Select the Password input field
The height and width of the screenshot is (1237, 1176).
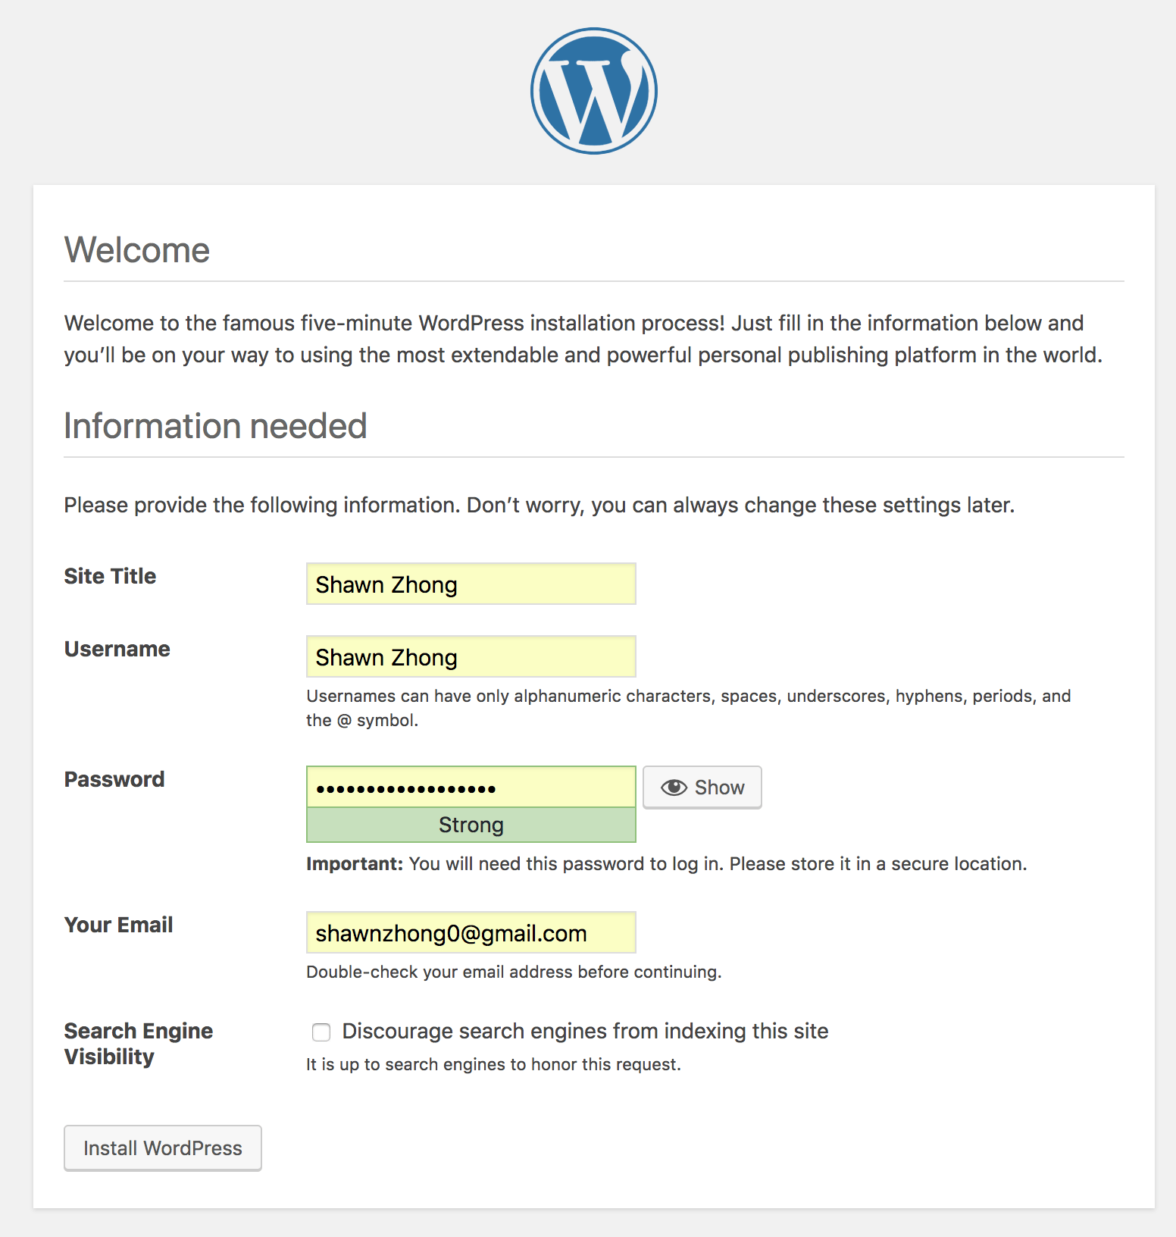click(x=471, y=788)
